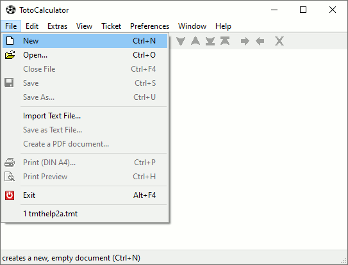Click the move to bottom toolbar icon
This screenshot has height=265, width=348.
pyautogui.click(x=210, y=41)
